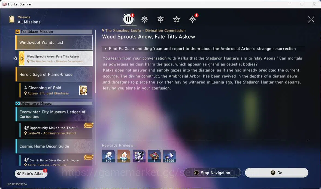This screenshot has height=189, width=321.
Task: Click the arrow icon inside the Go button
Action: (273, 173)
